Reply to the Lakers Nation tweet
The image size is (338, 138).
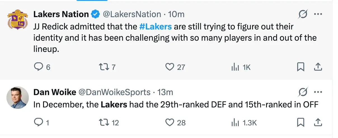pos(38,67)
